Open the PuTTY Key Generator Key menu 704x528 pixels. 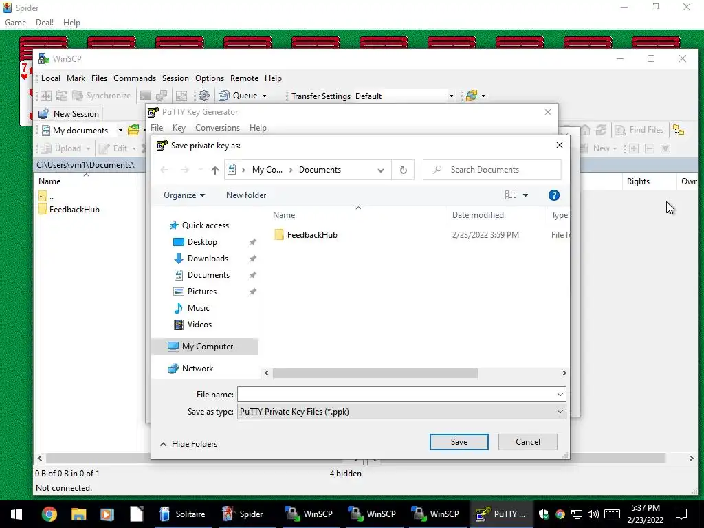click(179, 128)
